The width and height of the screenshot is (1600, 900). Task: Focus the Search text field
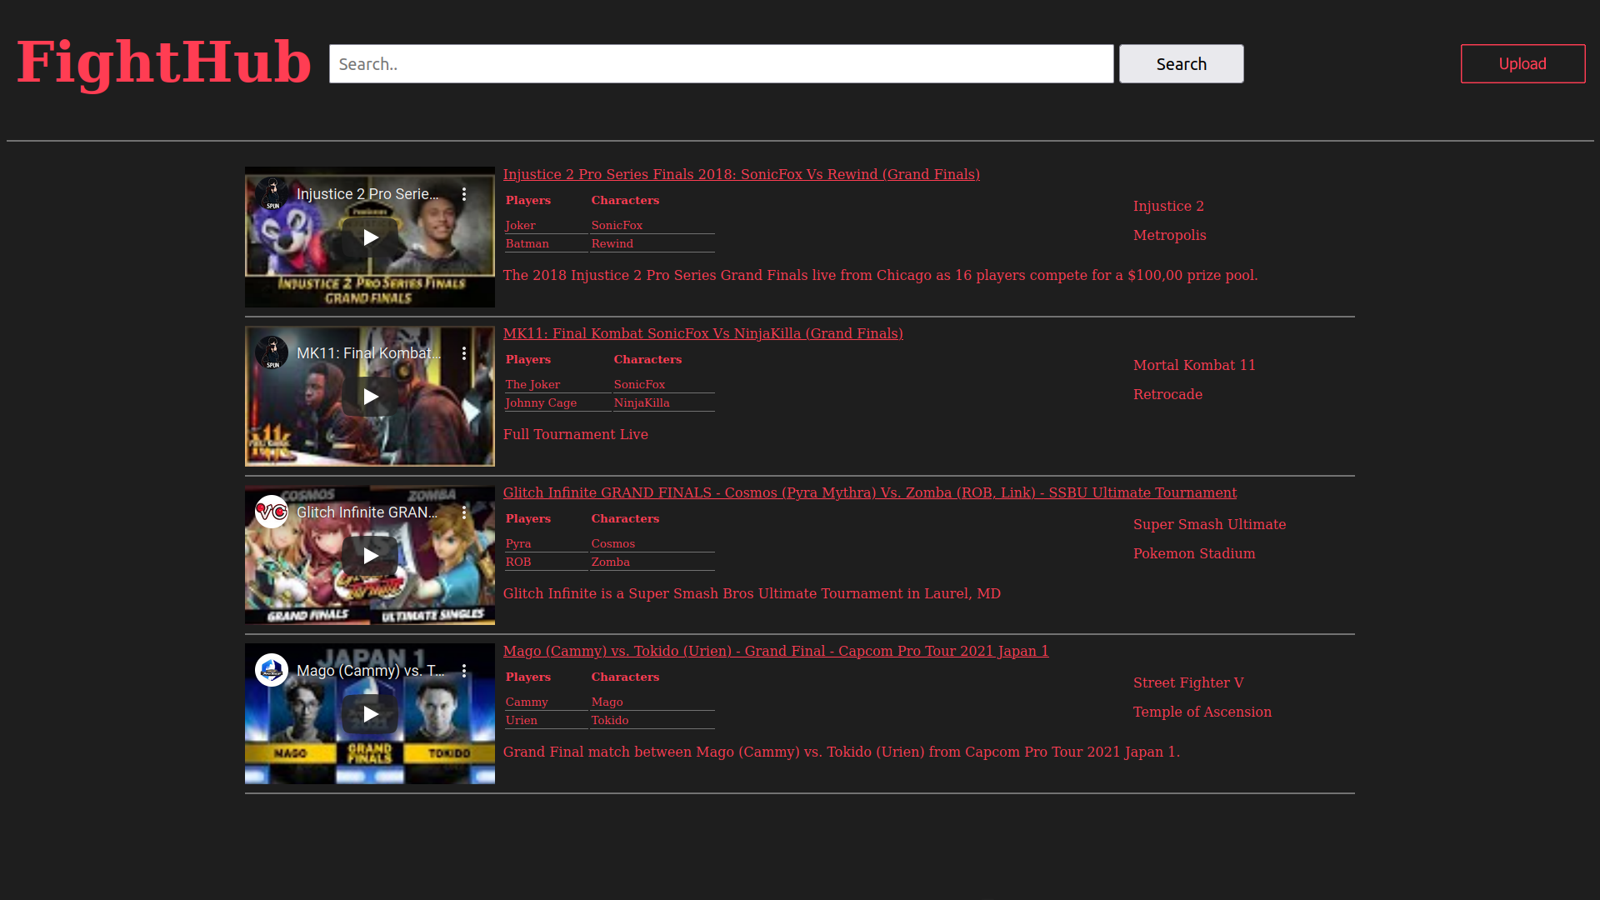tap(721, 64)
